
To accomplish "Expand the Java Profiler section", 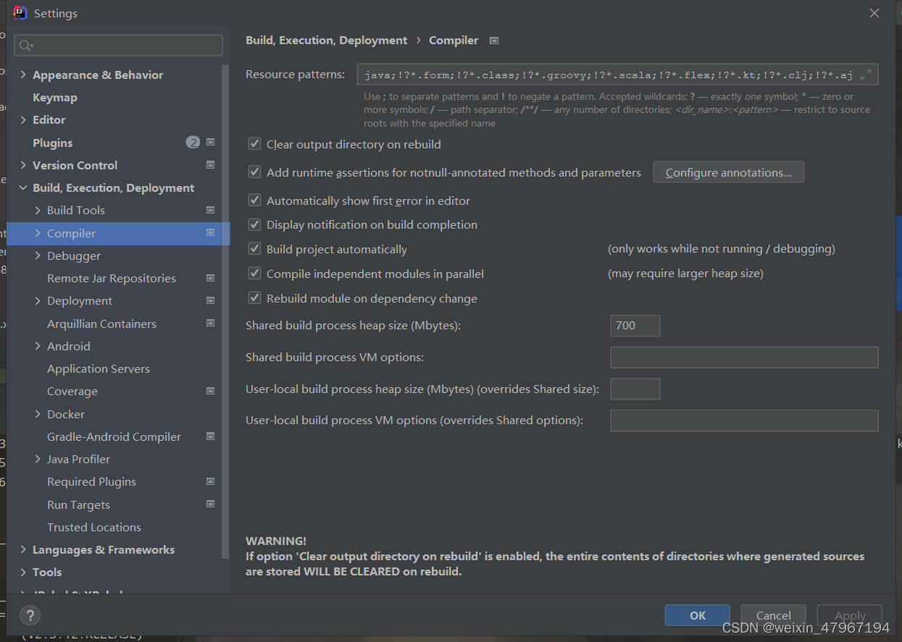I will click(x=38, y=459).
